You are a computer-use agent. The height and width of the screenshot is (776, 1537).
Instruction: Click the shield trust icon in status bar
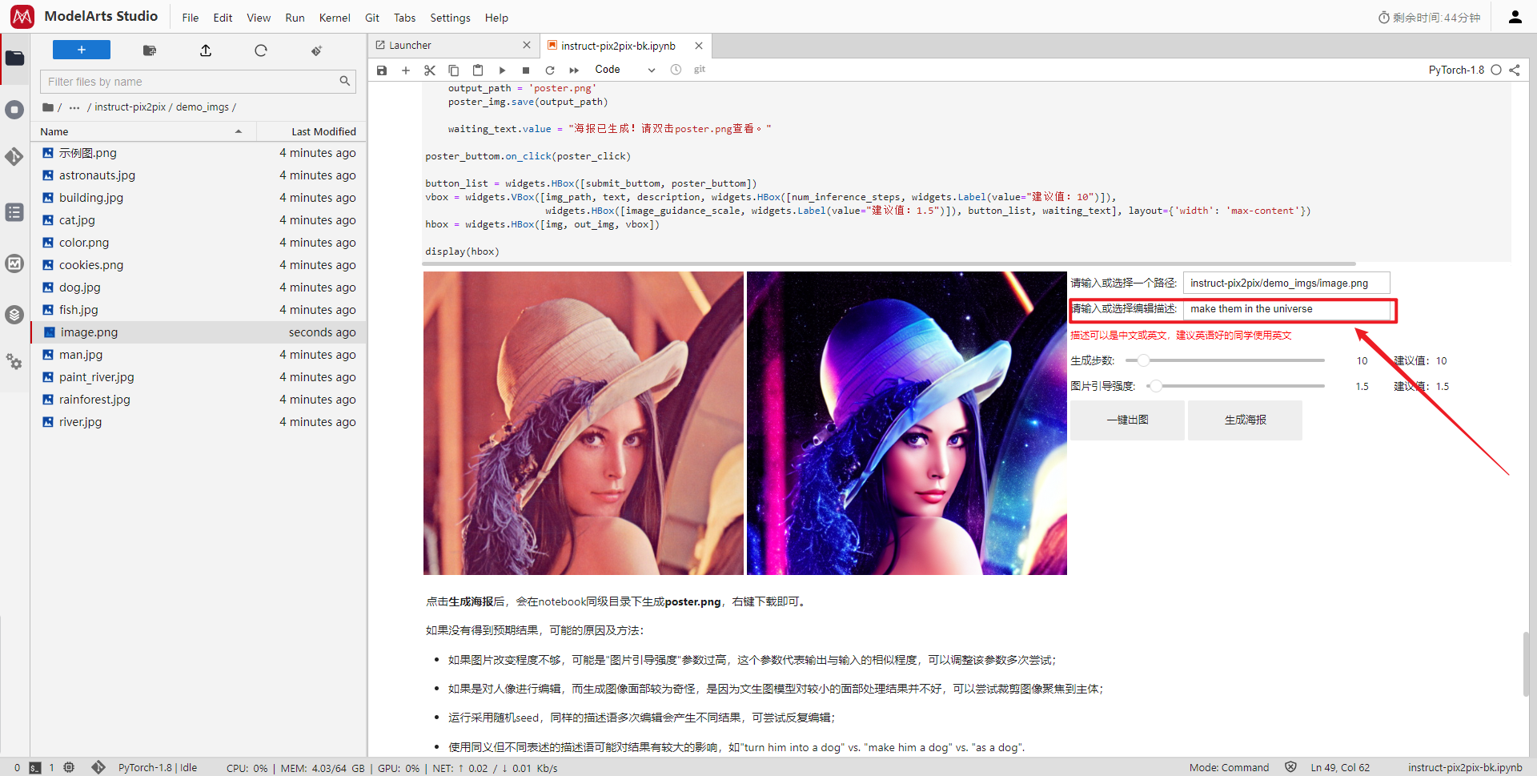coord(1290,767)
